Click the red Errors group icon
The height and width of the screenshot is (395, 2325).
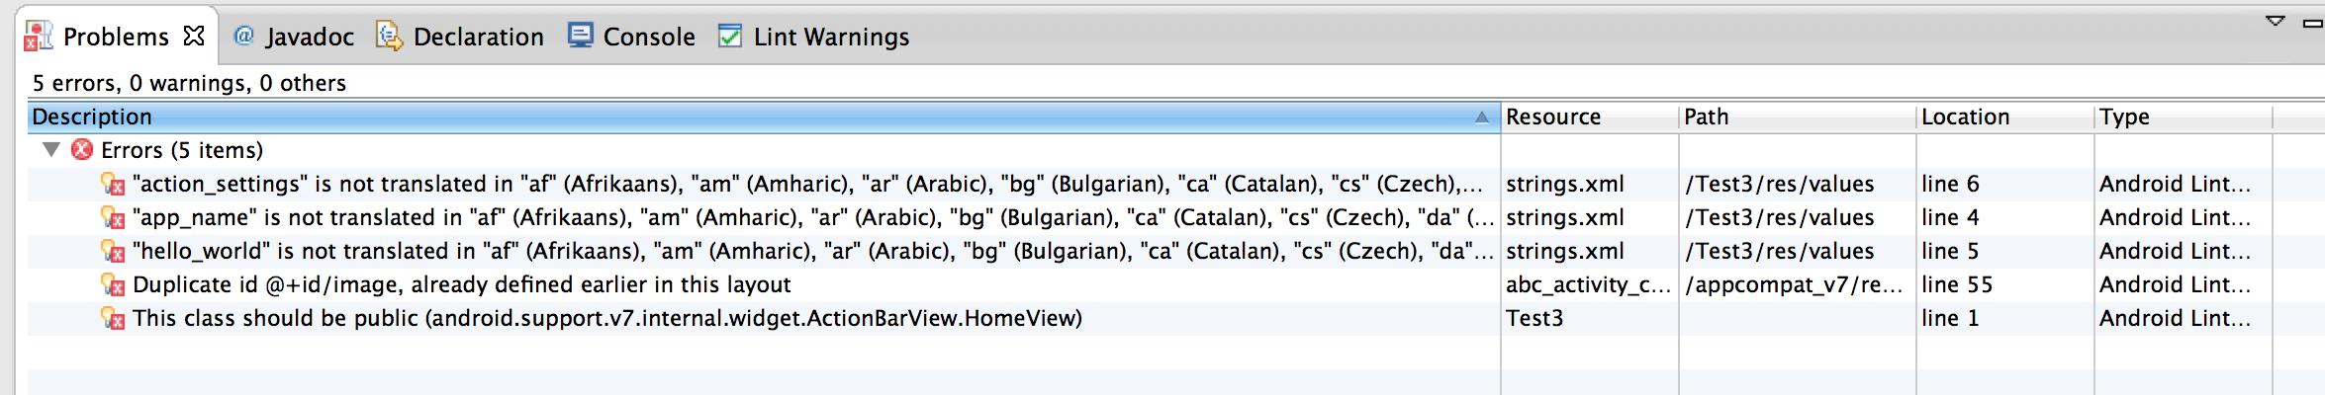(82, 149)
